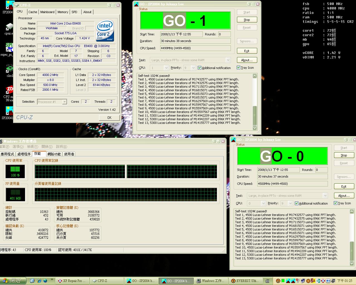Click the GO-1 log scrollbar thumb
Viewport: 356px width, 285px height.
coord(255,116)
